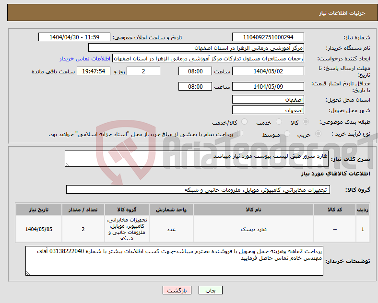Select the کالا/خدمت radio button
378x303 pixels.
coord(245,122)
